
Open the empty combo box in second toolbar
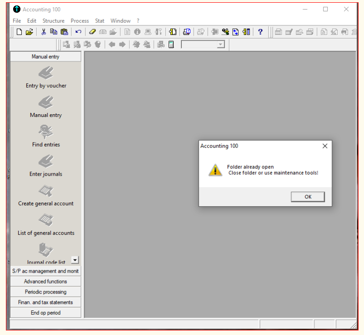(203, 45)
